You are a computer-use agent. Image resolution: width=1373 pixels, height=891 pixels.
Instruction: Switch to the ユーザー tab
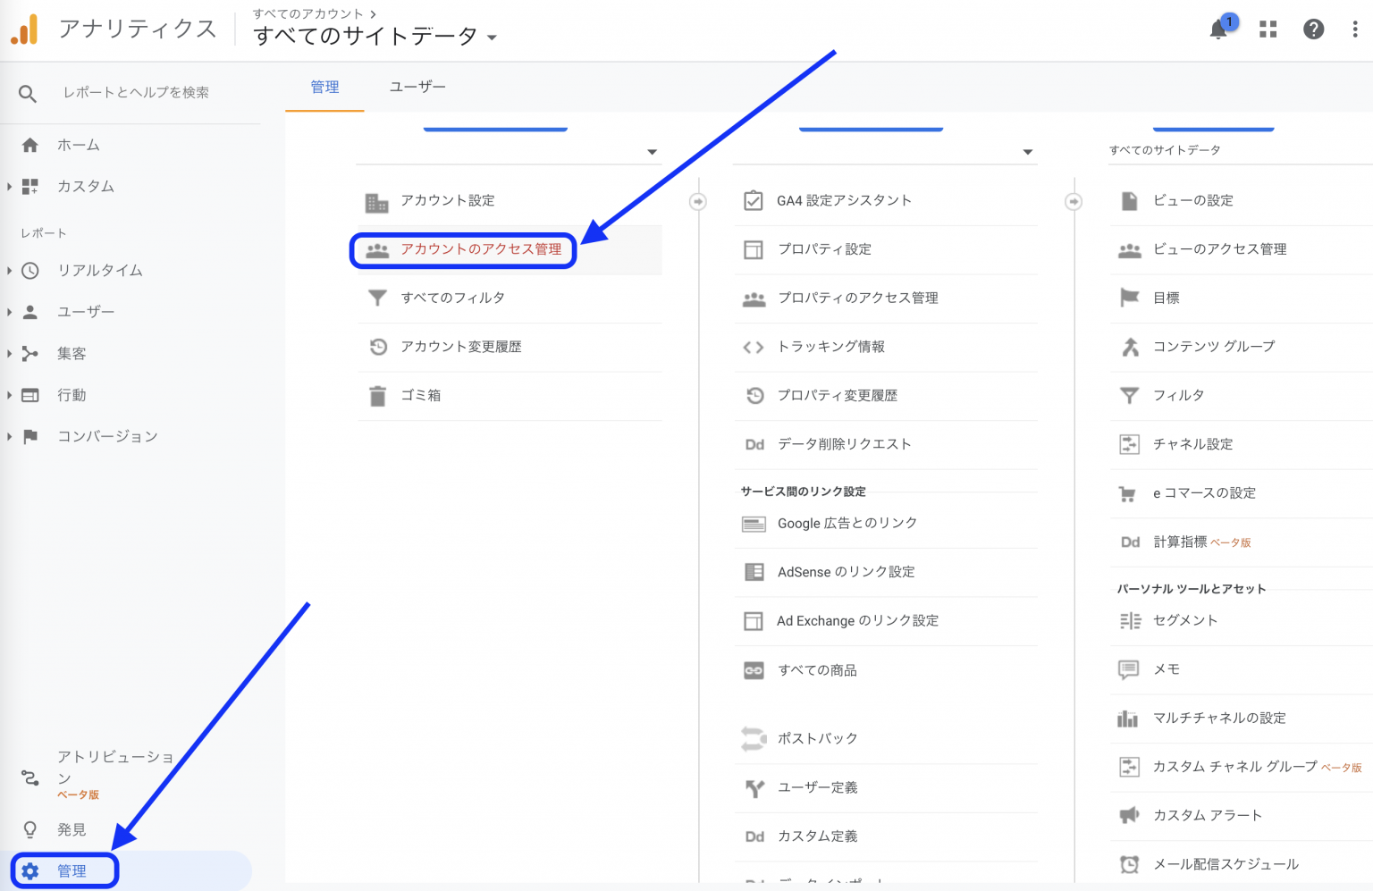click(x=417, y=87)
